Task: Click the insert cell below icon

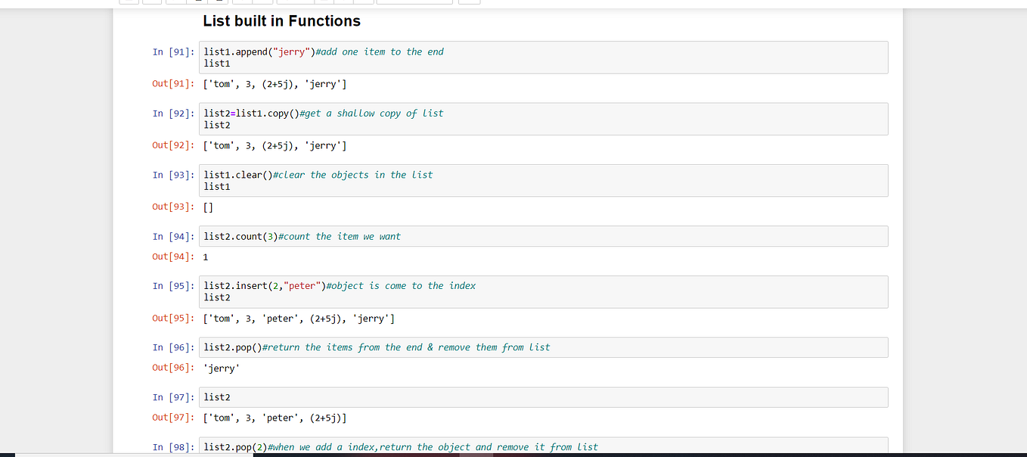Action: pos(151,2)
